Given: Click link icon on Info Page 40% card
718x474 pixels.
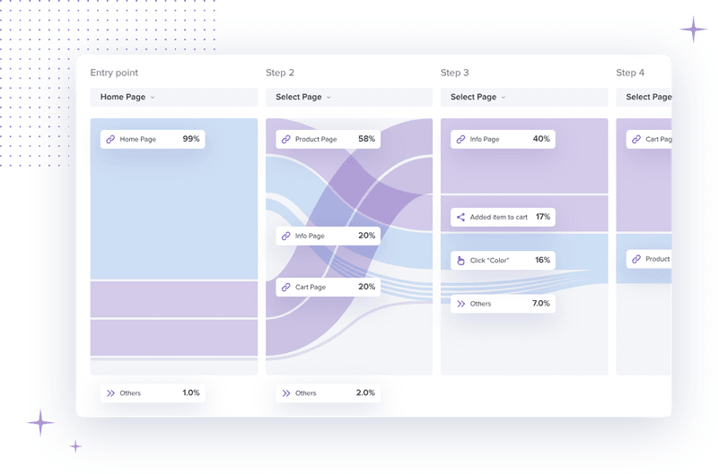Looking at the screenshot, I should [460, 140].
